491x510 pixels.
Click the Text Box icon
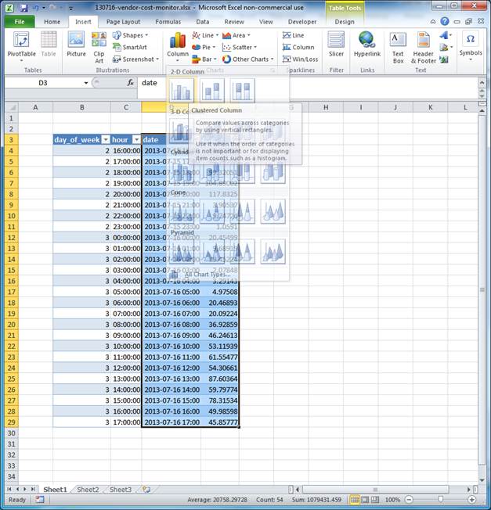[398, 44]
